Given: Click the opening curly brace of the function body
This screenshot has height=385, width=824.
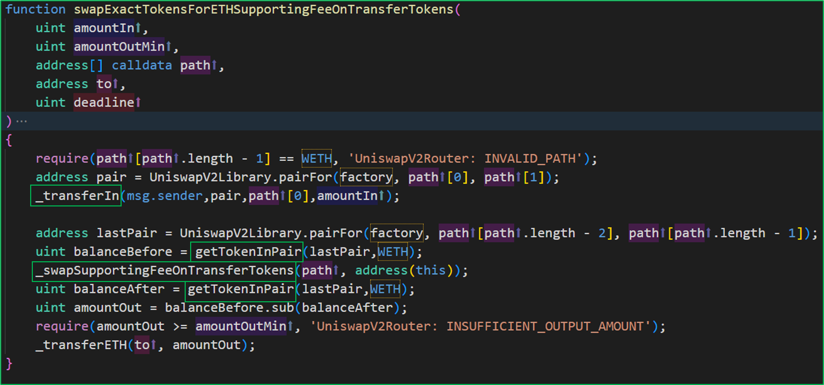Looking at the screenshot, I should 9,140.
